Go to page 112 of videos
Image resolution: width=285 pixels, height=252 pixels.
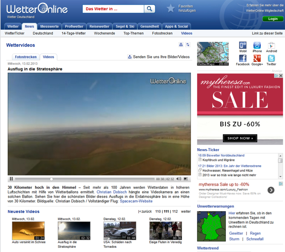tap(175, 212)
